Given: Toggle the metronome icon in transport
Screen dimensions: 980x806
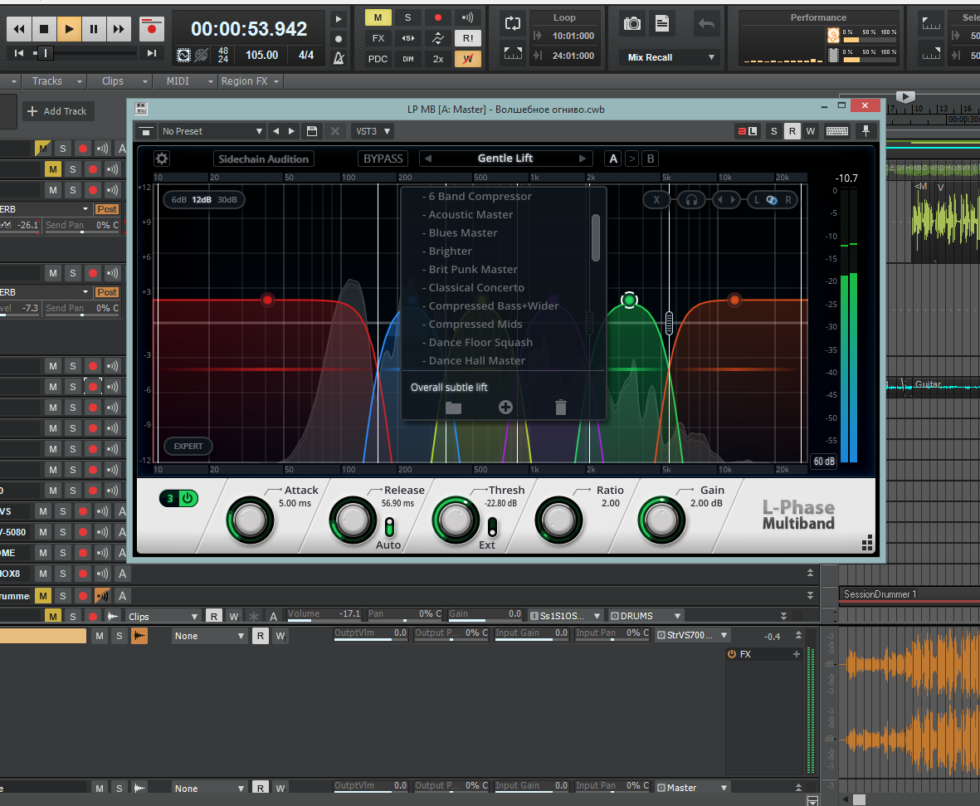Looking at the screenshot, I should click(339, 58).
